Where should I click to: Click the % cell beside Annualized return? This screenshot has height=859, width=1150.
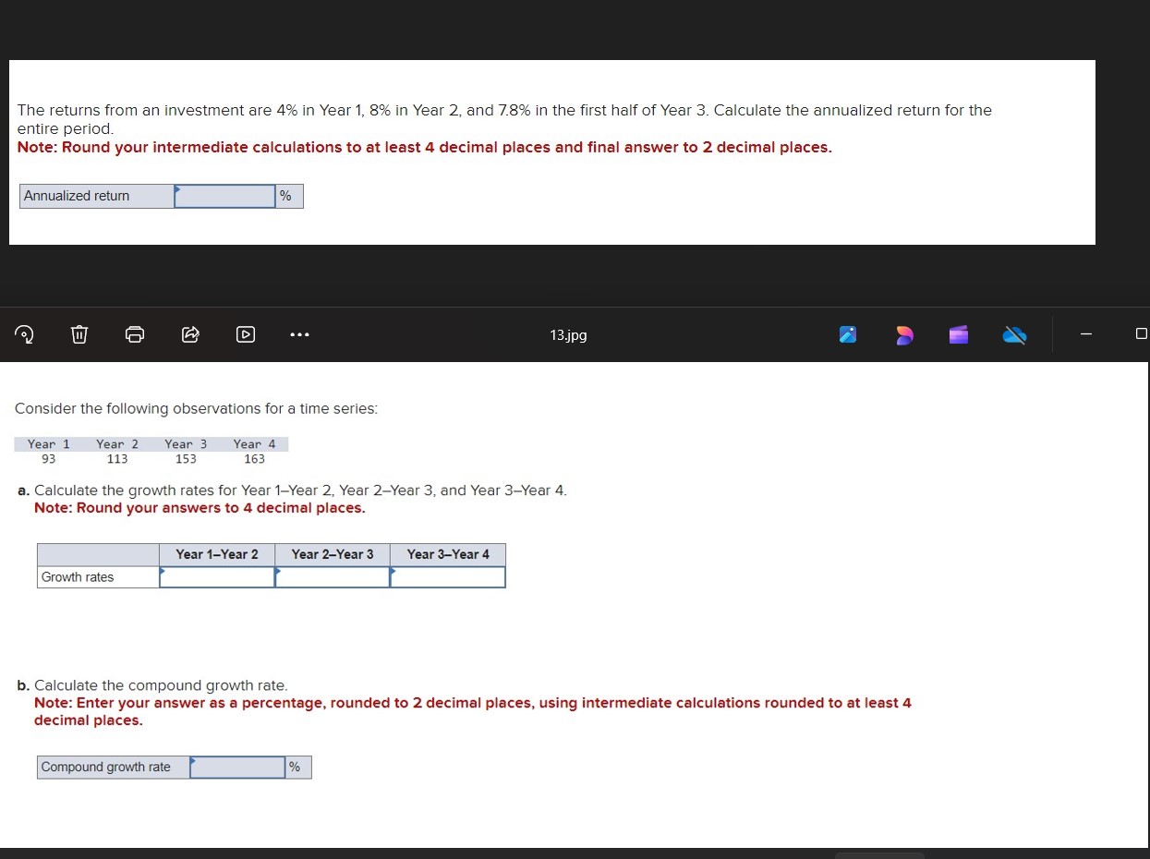[x=288, y=196]
